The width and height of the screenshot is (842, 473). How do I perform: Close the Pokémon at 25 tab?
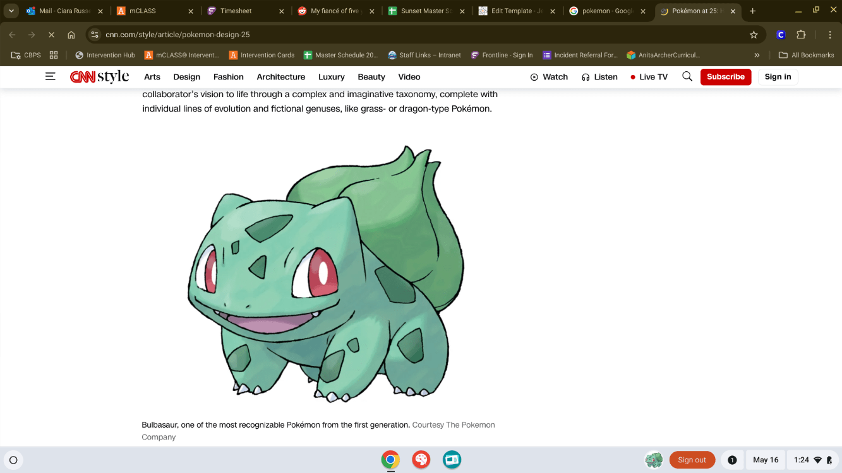pos(733,11)
